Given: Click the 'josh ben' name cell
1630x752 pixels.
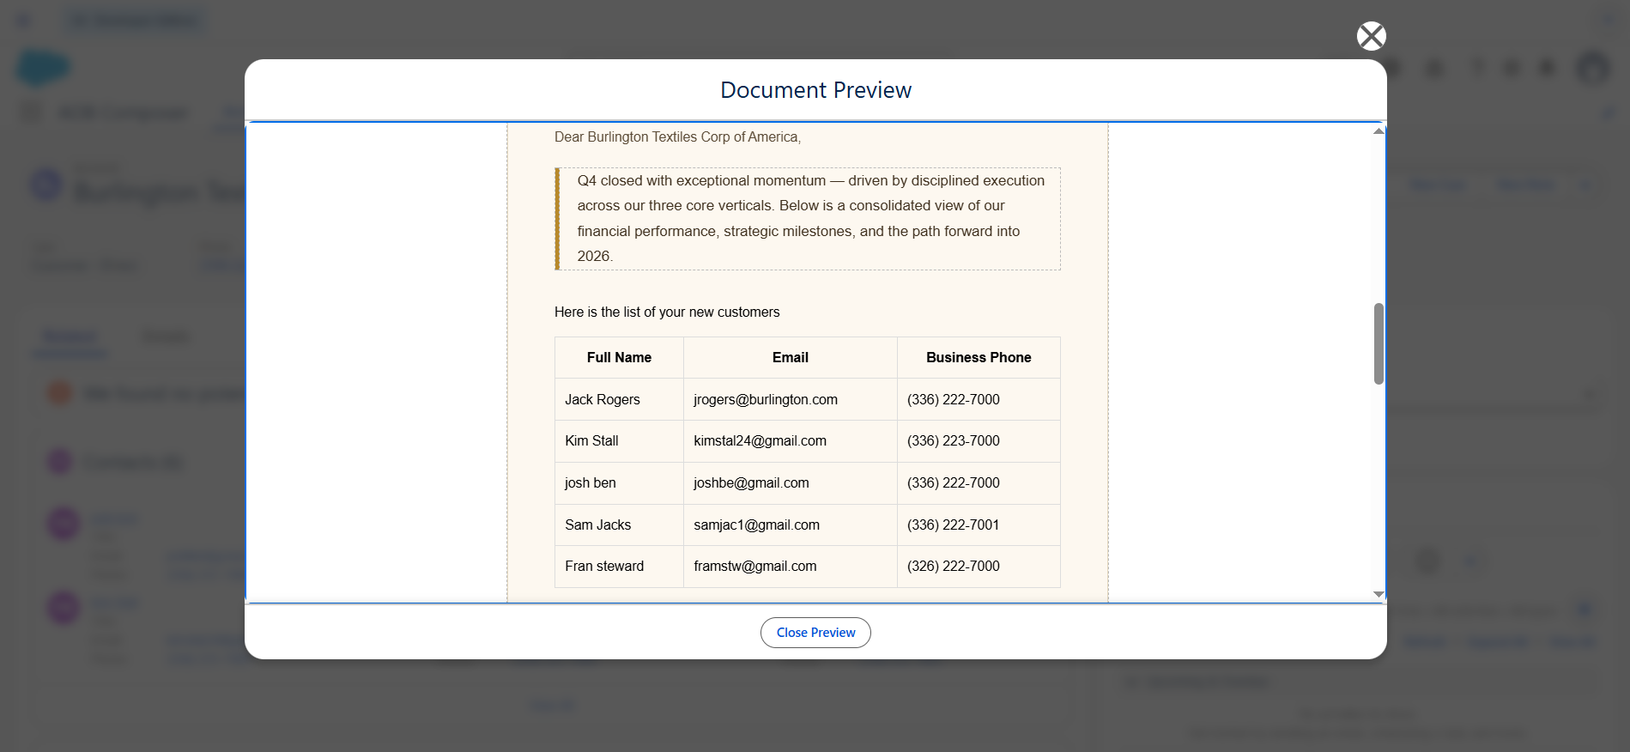Looking at the screenshot, I should (619, 483).
